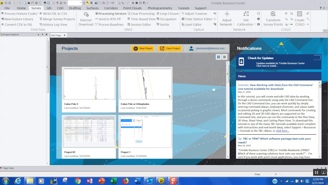
Task: Switch to the CAD ribbon tab
Action: coord(60,8)
